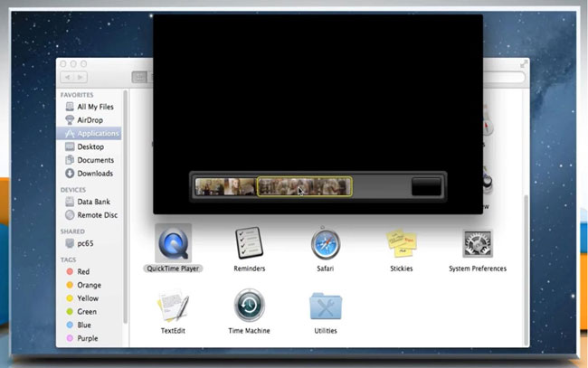Screen dimensions: 588x368
Task: Click the SHARED sidebar heading
Action: tap(72, 231)
